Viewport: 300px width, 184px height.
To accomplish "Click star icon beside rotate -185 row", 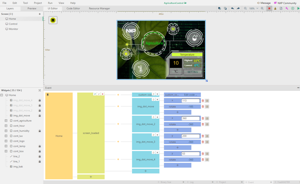I will (207, 106).
